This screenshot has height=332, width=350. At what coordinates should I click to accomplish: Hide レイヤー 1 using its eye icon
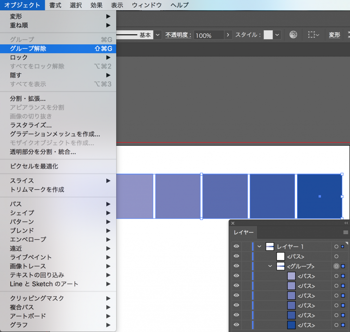click(236, 246)
